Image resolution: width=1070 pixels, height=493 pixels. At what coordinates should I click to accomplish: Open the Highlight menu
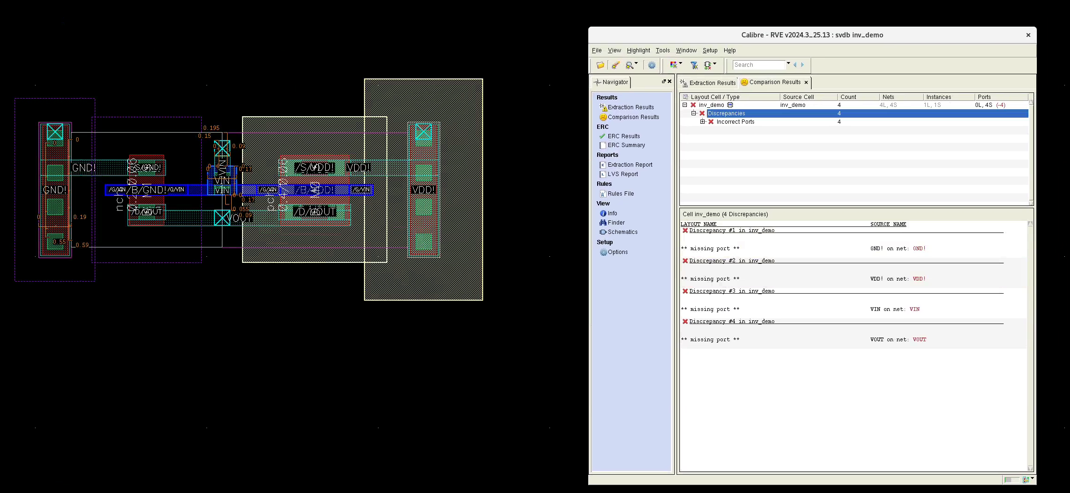(x=638, y=50)
